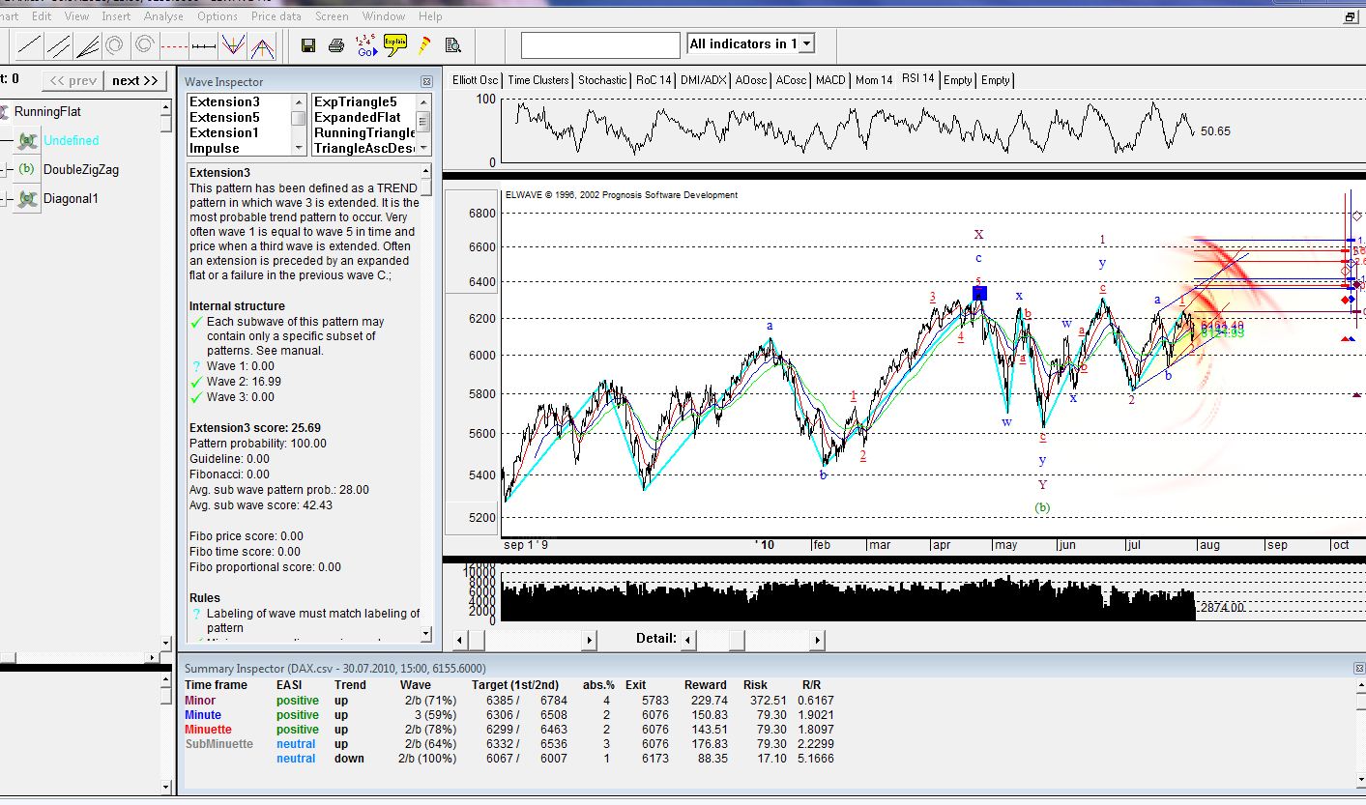Select the red dashed horizontal line tool
The image size is (1366, 805).
[174, 44]
